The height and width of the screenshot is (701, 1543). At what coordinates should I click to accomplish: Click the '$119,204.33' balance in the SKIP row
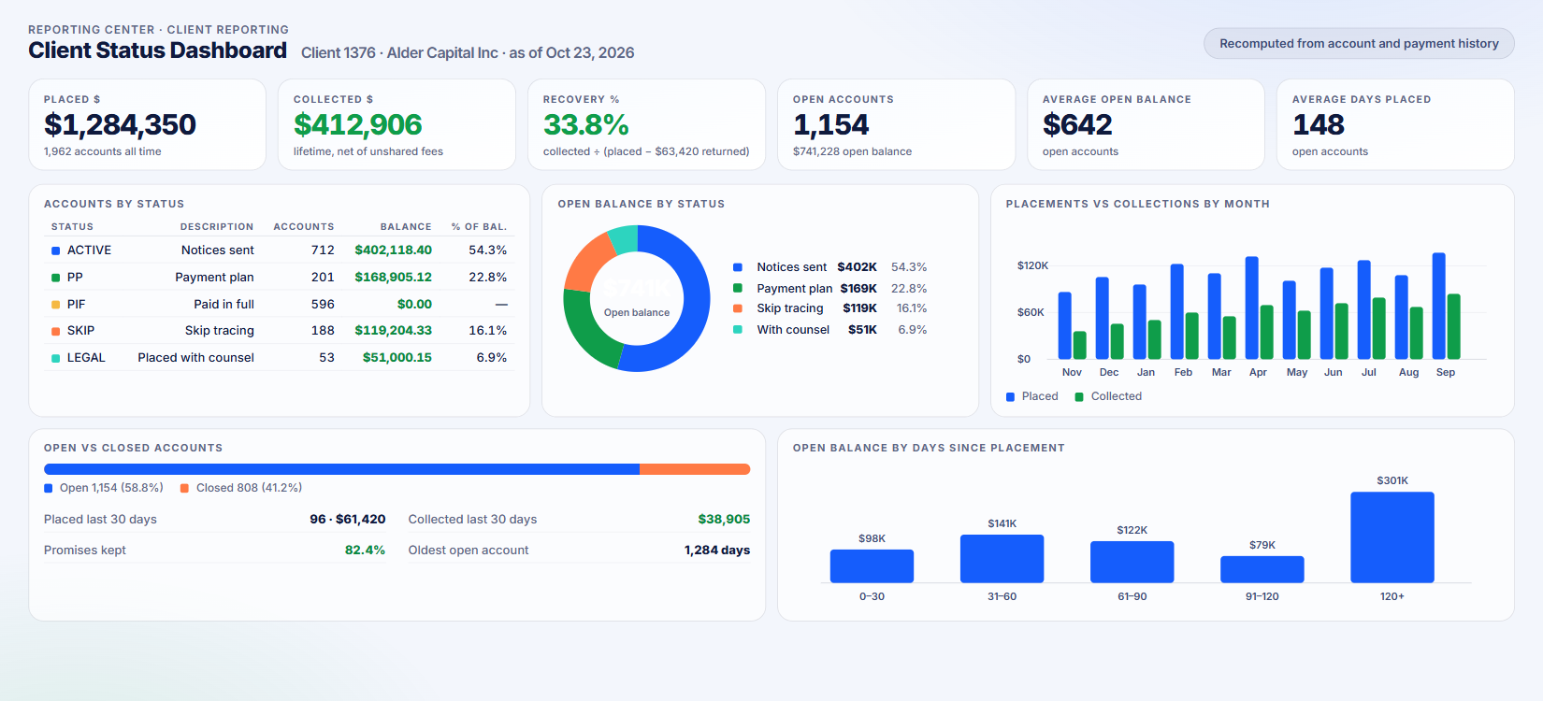[393, 331]
